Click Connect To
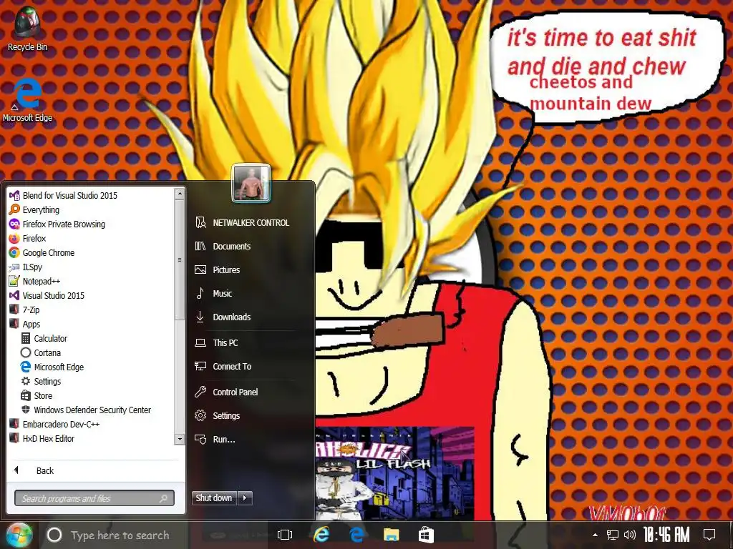 (x=223, y=367)
